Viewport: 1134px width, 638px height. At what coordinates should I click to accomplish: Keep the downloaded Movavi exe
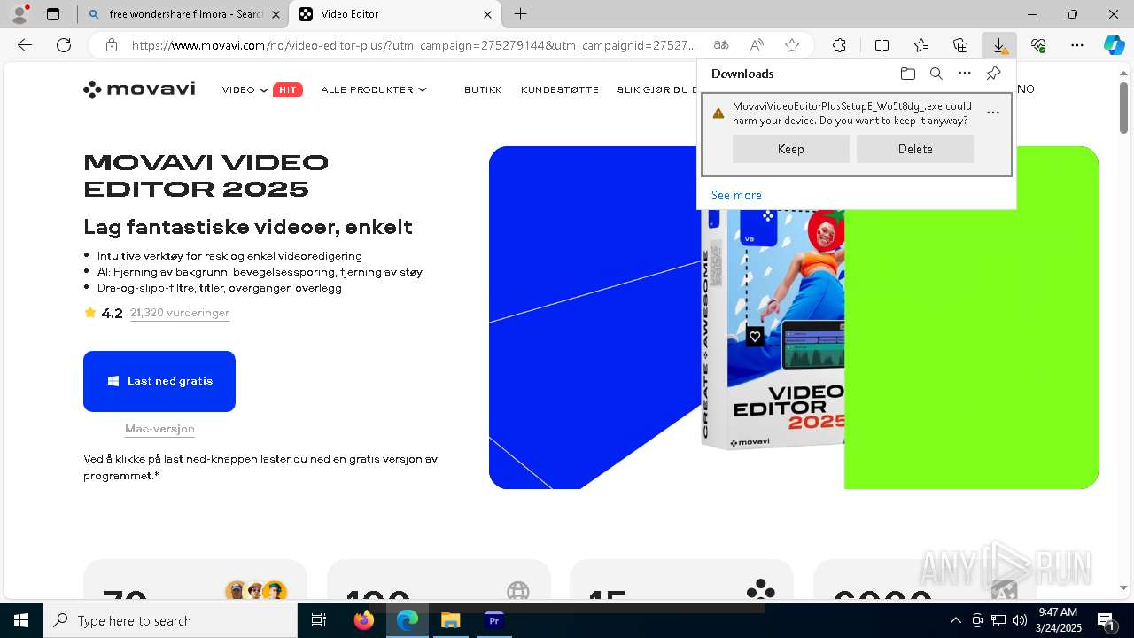[x=791, y=149]
